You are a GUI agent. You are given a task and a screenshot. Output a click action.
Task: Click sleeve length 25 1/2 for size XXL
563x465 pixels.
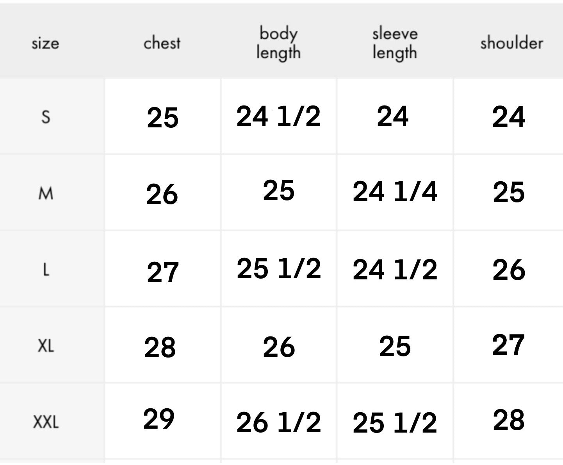[395, 423]
